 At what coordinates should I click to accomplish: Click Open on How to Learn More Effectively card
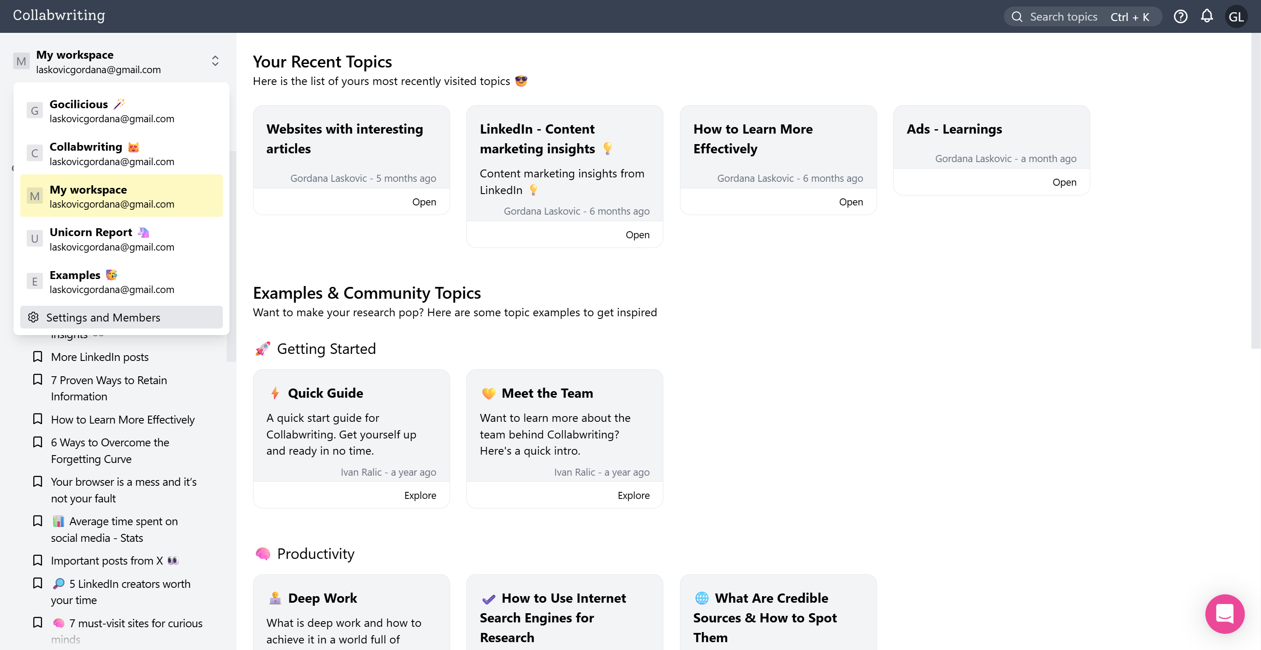851,202
